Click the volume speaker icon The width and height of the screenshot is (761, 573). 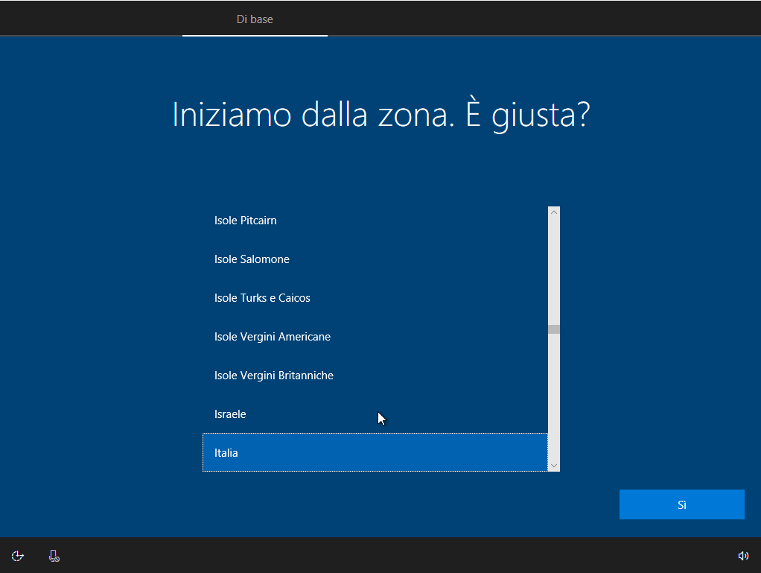point(743,556)
